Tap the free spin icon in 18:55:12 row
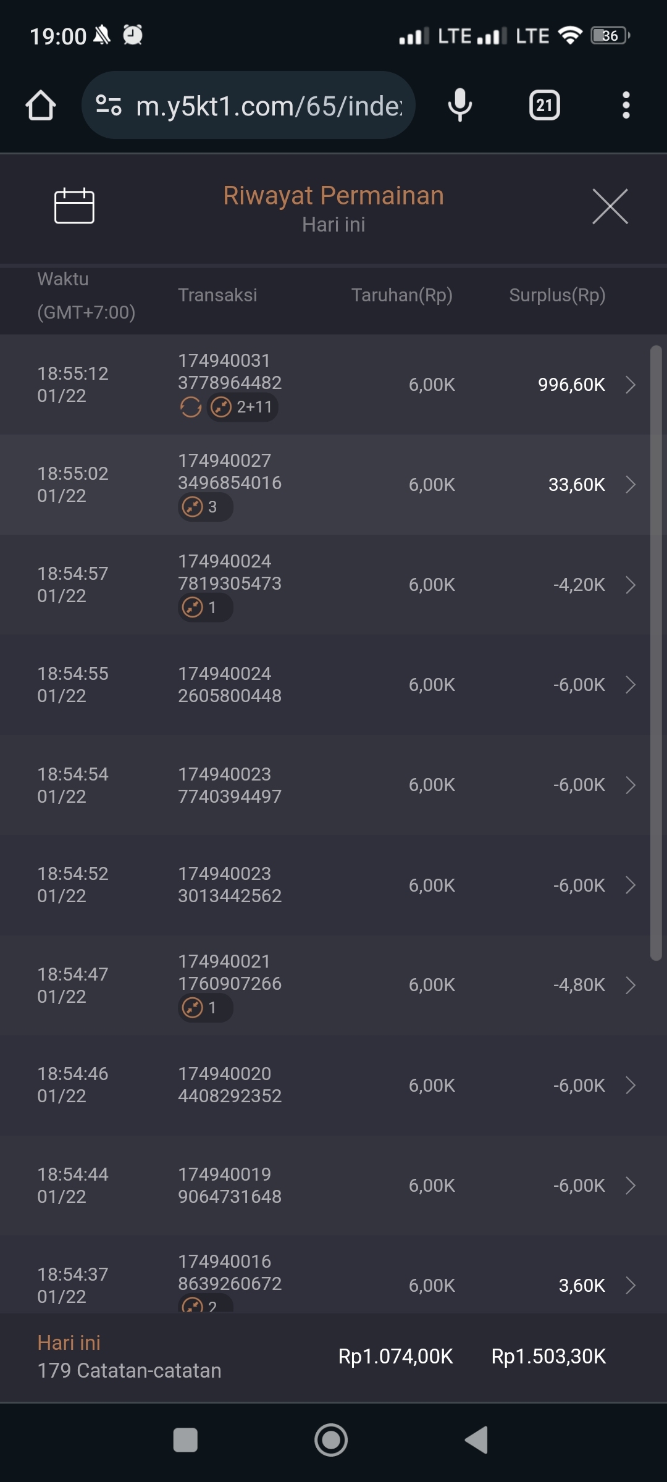This screenshot has width=667, height=1482. click(x=191, y=408)
